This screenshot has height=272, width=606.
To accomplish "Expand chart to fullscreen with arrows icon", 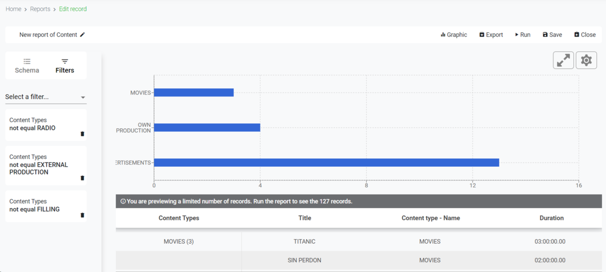I will [563, 61].
